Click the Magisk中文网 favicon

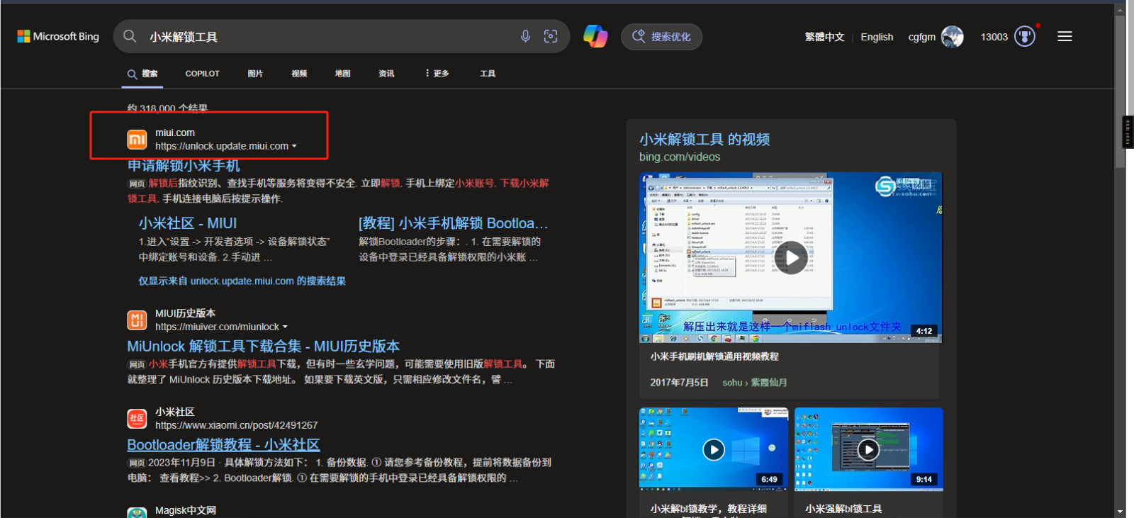tap(137, 513)
